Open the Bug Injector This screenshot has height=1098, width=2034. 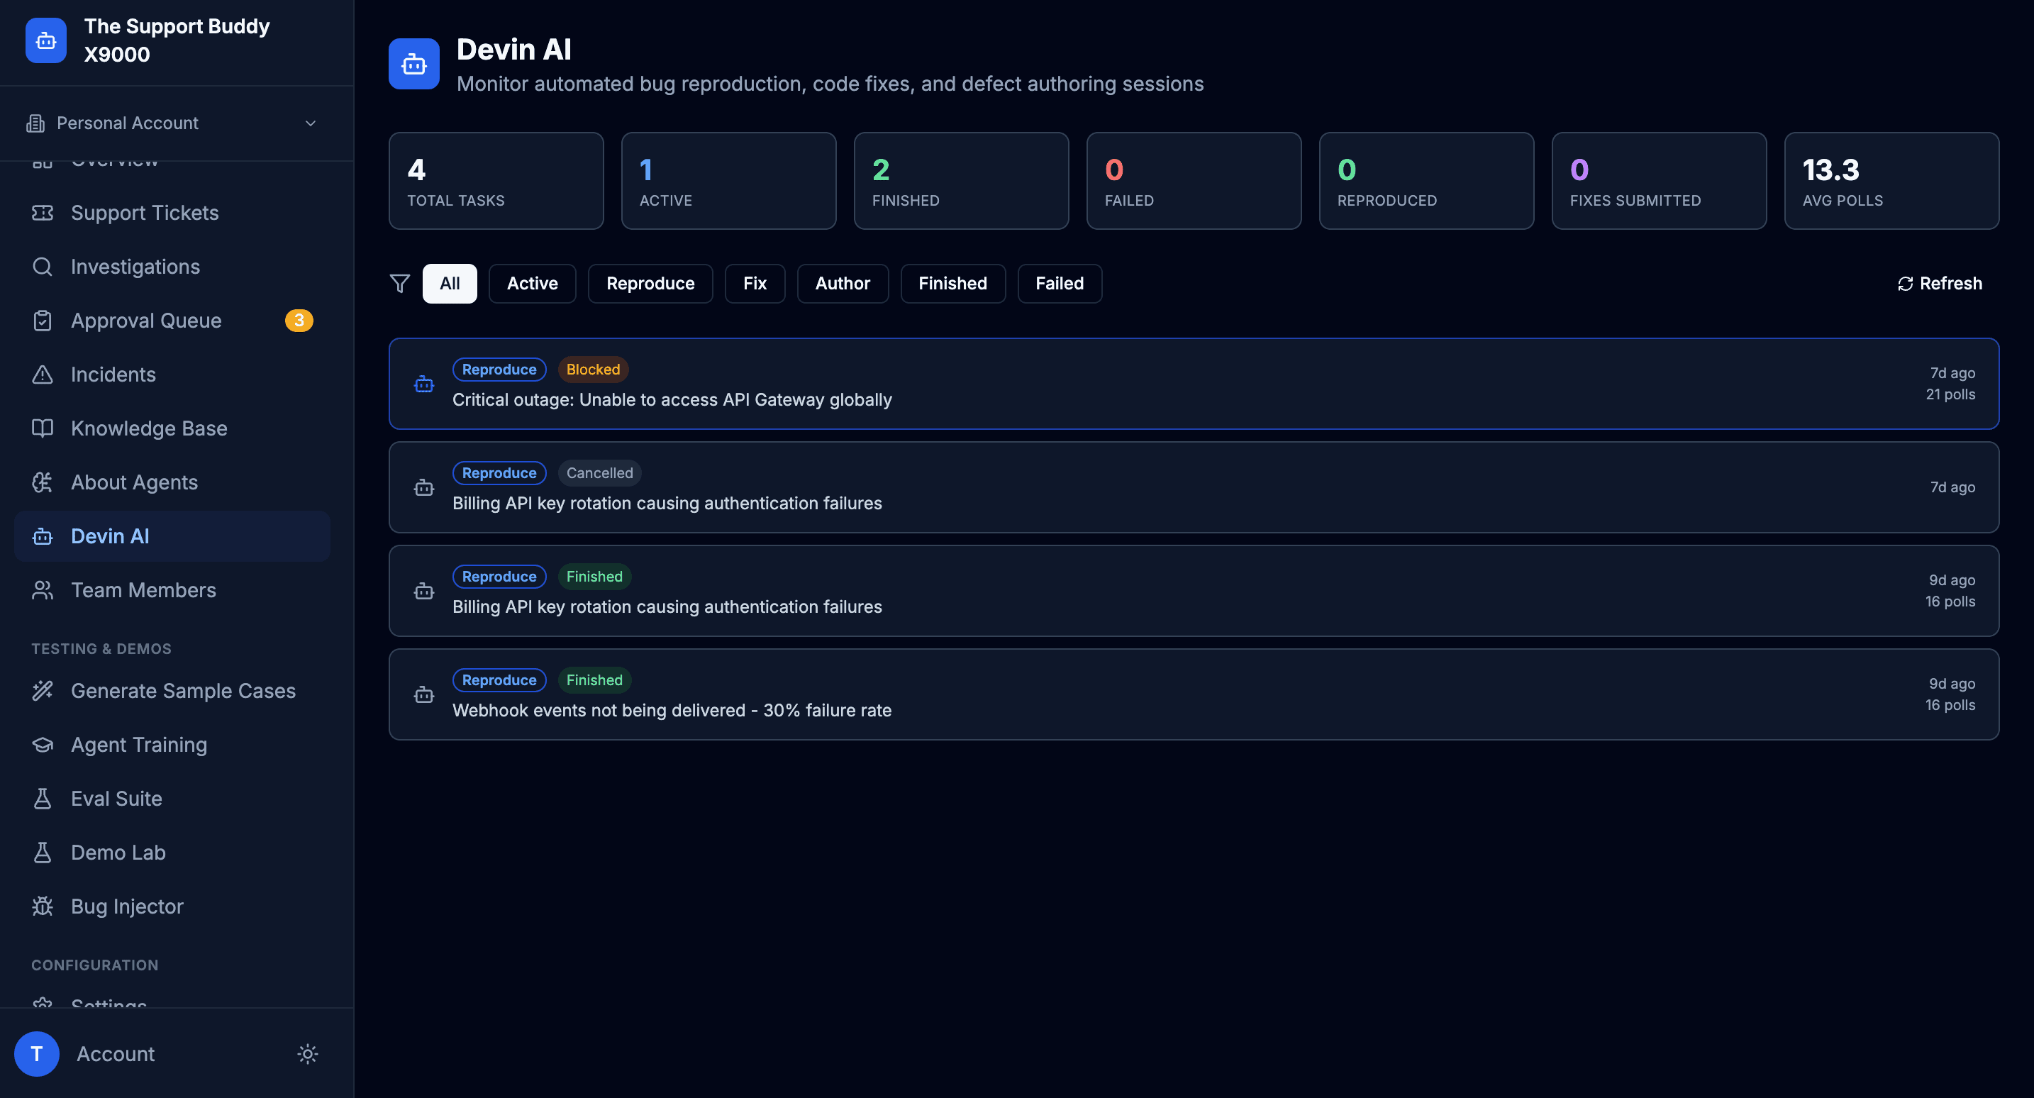pyautogui.click(x=172, y=906)
